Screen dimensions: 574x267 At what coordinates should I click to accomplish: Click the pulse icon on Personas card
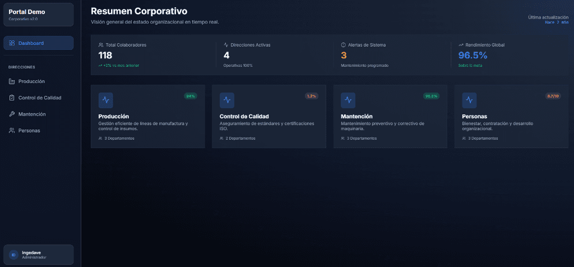pyautogui.click(x=469, y=100)
